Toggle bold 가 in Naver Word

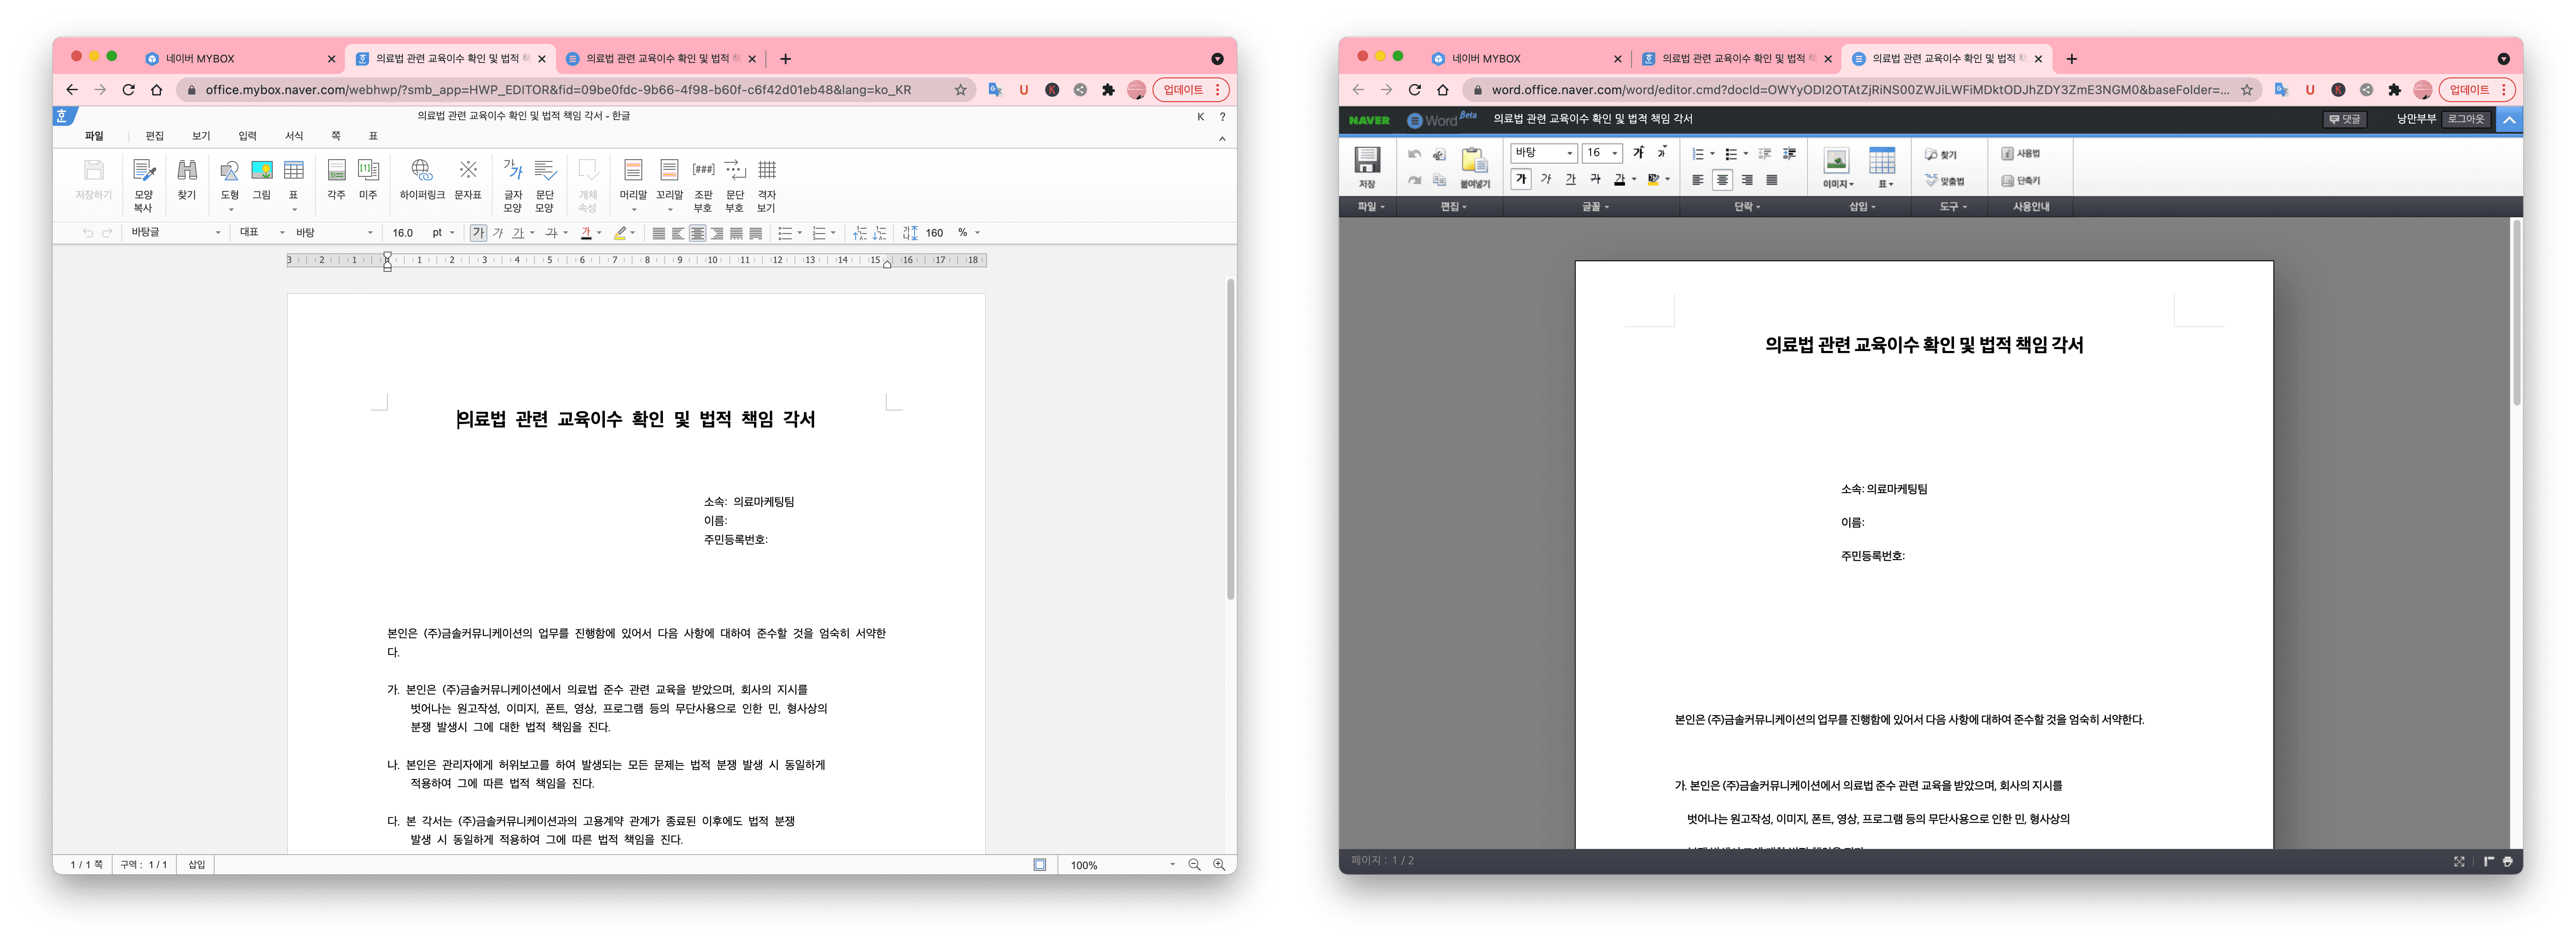pyautogui.click(x=1521, y=179)
